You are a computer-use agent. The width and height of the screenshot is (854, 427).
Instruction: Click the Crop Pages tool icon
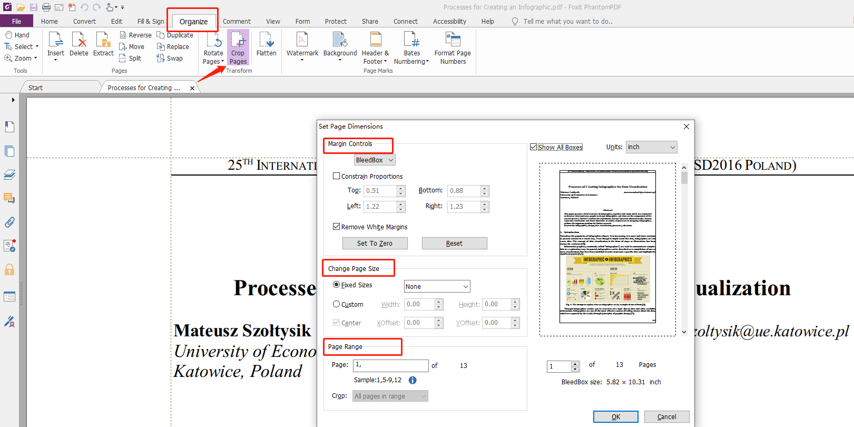tap(238, 41)
